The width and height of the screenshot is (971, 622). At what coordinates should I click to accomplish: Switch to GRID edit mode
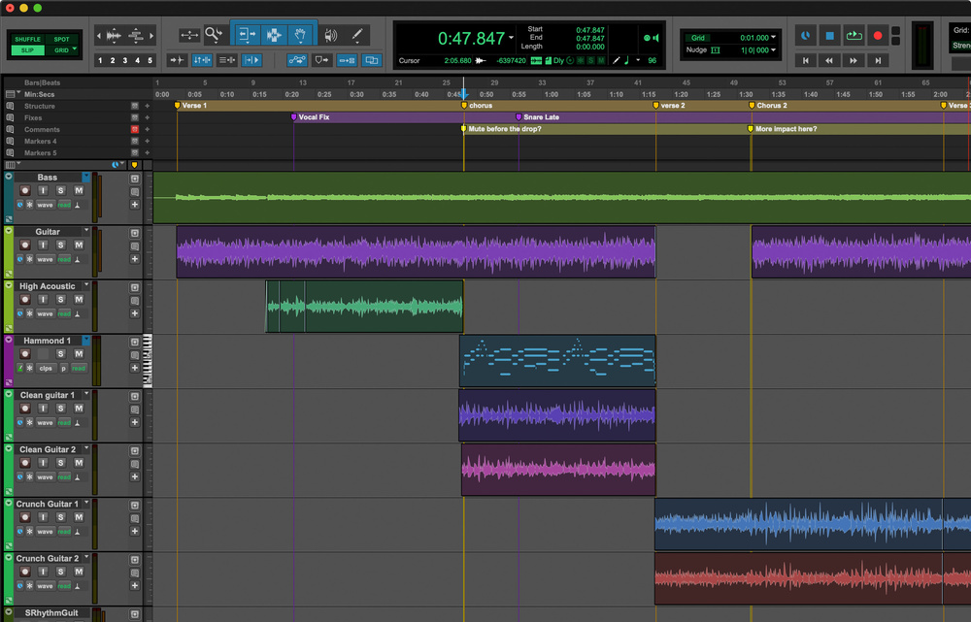(x=62, y=49)
